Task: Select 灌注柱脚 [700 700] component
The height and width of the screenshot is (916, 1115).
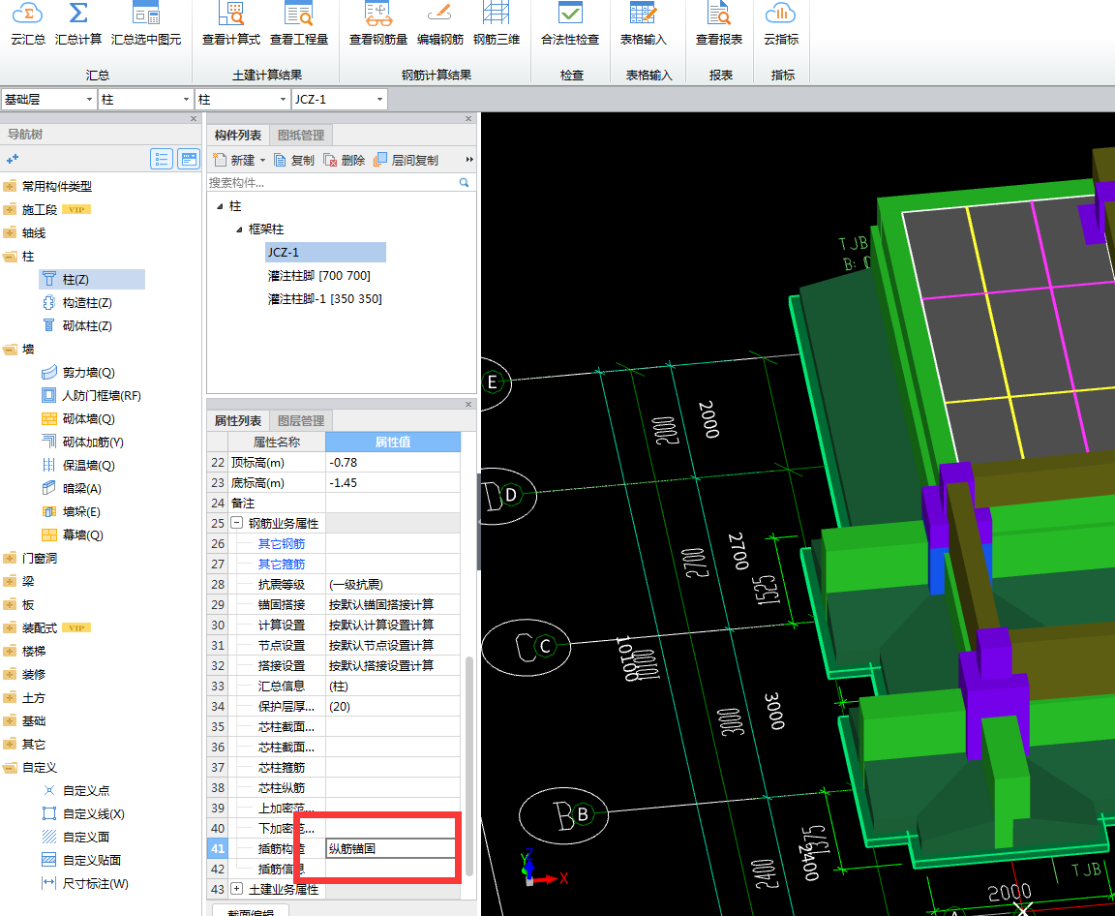Action: pyautogui.click(x=318, y=276)
